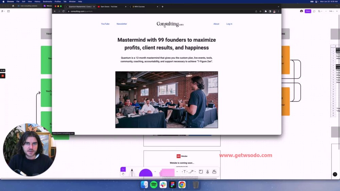Stop the screen recording red button
The width and height of the screenshot is (340, 191).
pyautogui.click(x=3, y=76)
